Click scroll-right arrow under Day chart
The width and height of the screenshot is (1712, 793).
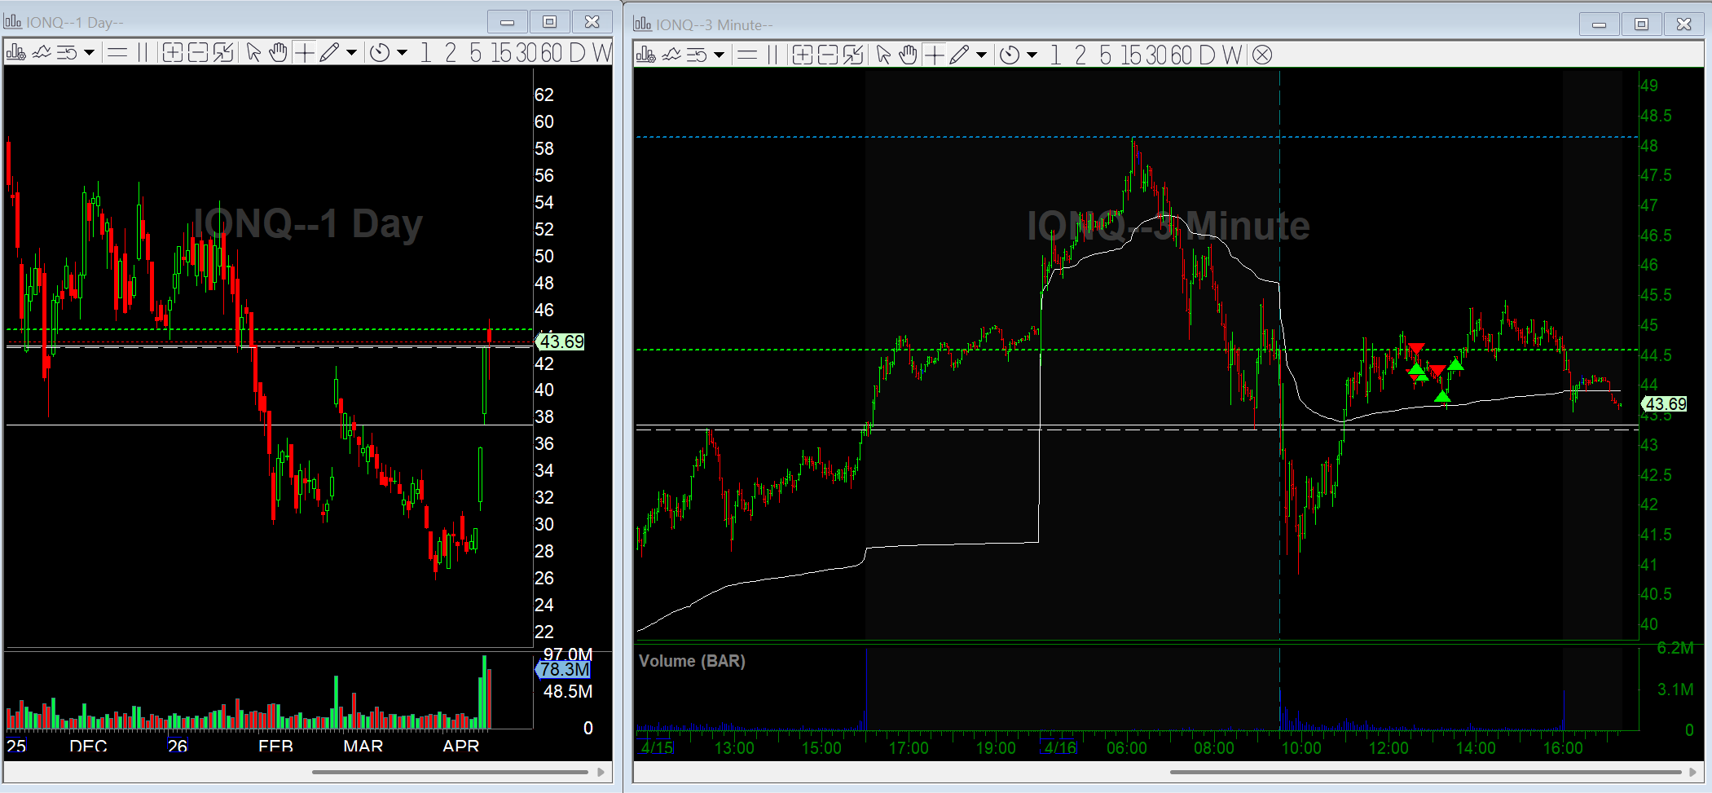601,771
